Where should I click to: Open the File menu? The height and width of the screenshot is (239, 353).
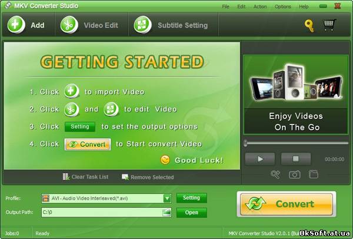tap(225, 6)
